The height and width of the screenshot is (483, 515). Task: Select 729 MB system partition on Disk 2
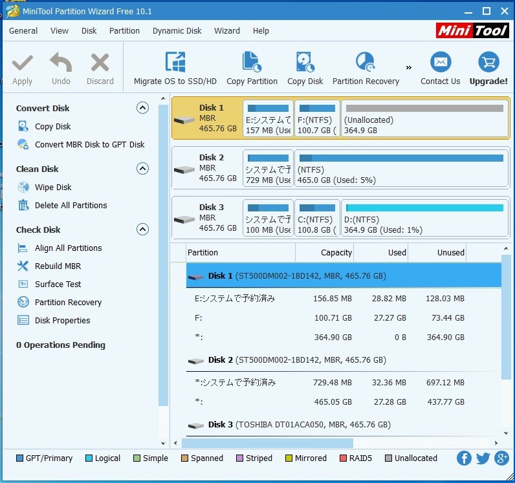268,168
